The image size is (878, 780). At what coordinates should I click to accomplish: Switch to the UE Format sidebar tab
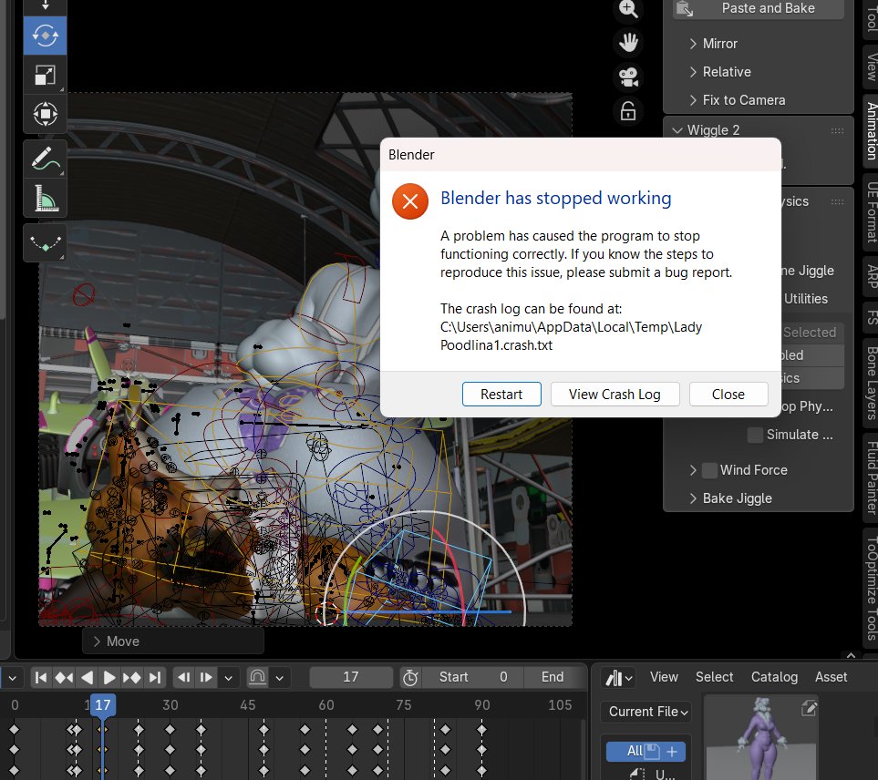pyautogui.click(x=871, y=211)
